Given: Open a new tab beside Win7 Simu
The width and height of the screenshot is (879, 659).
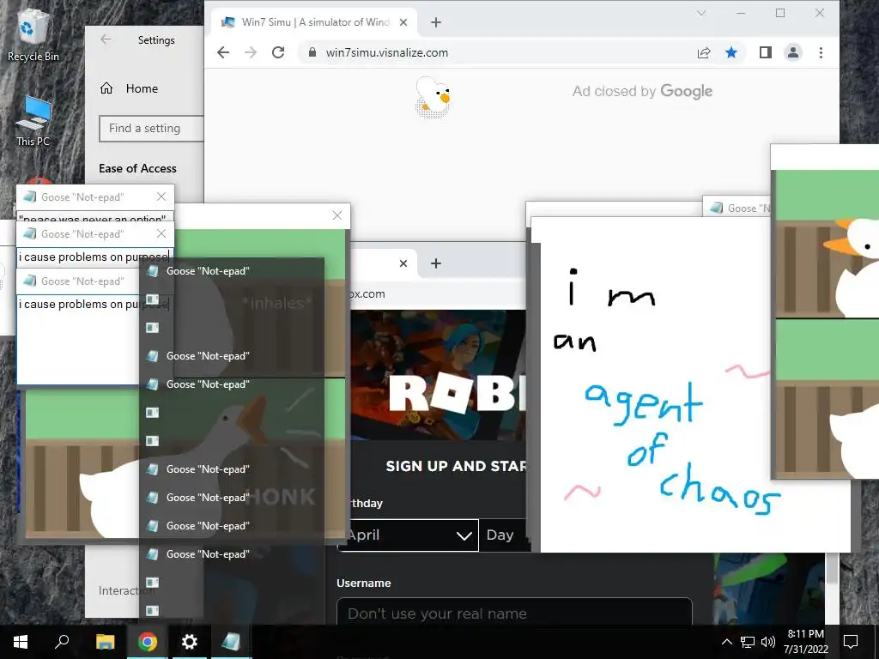Looking at the screenshot, I should click(x=435, y=22).
